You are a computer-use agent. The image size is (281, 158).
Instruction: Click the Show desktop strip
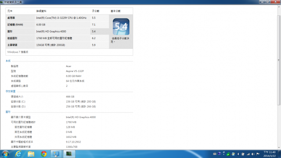[279, 154]
